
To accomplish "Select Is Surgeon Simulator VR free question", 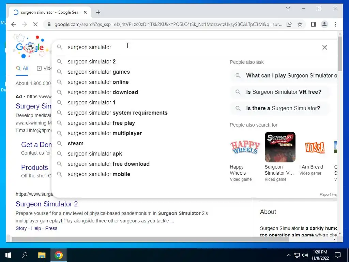I will [280, 92].
